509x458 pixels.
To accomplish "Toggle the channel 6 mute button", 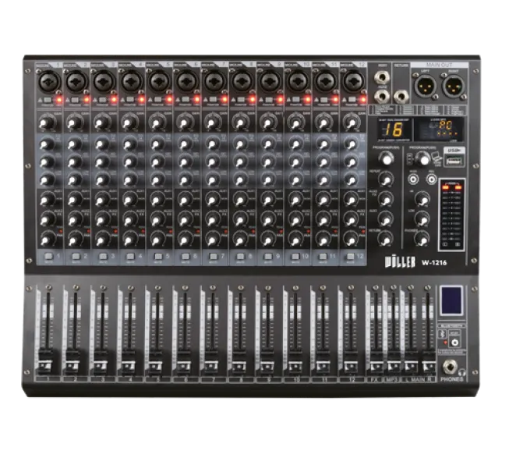I will click(x=186, y=256).
